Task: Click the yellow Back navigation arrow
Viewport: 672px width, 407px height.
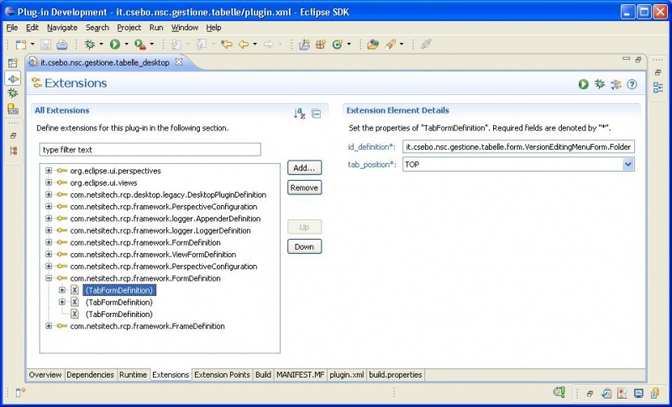Action: [x=244, y=45]
